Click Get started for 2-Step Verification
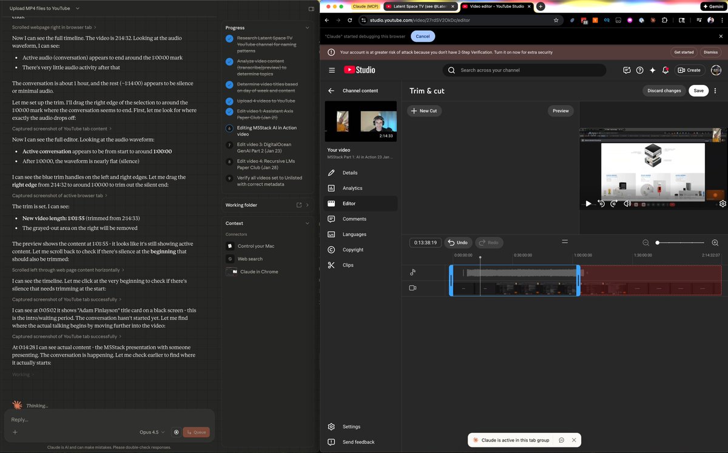This screenshot has height=453, width=728. [684, 52]
